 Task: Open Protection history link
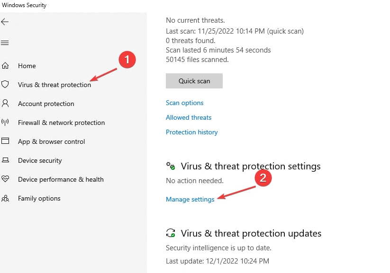click(x=192, y=132)
